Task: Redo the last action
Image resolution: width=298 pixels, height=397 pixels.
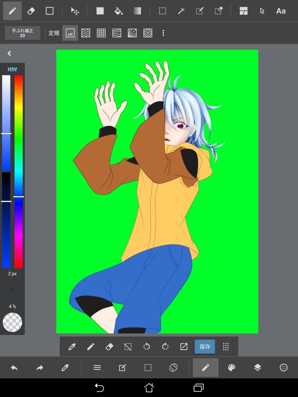Action: [40, 368]
